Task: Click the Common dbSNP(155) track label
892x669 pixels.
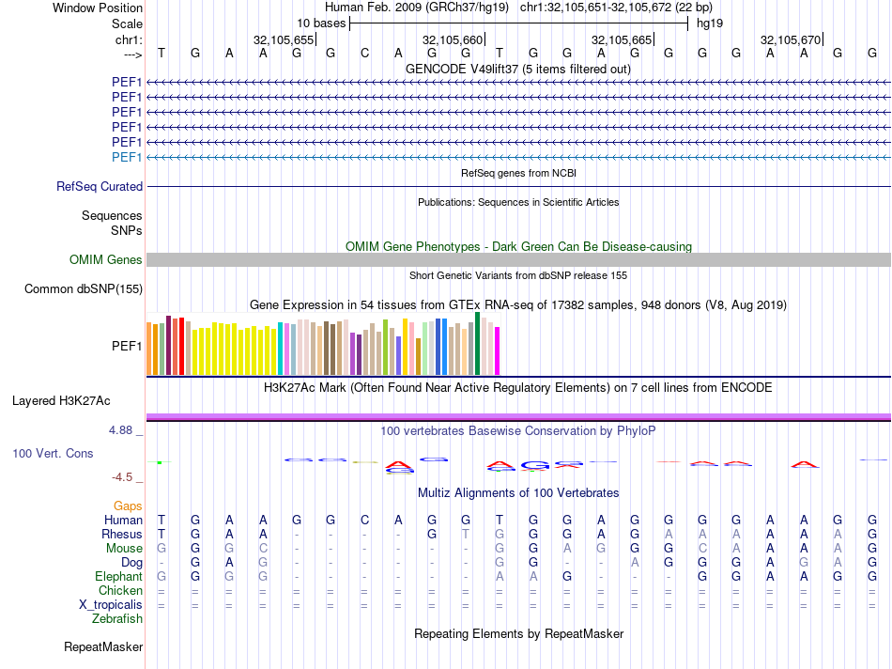Action: [x=84, y=288]
